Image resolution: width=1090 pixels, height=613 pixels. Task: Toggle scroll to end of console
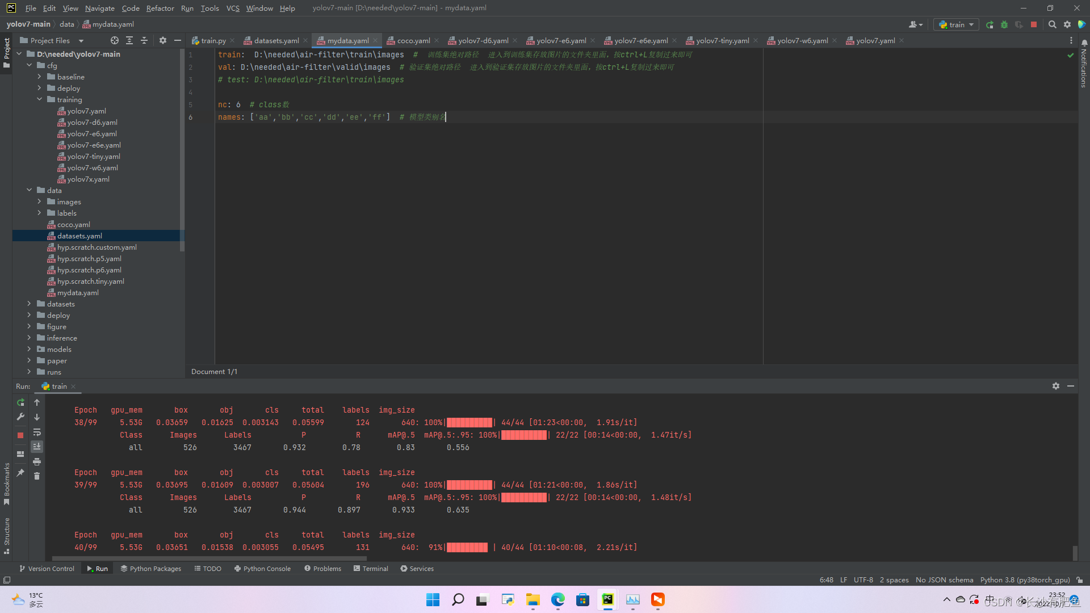pyautogui.click(x=37, y=447)
